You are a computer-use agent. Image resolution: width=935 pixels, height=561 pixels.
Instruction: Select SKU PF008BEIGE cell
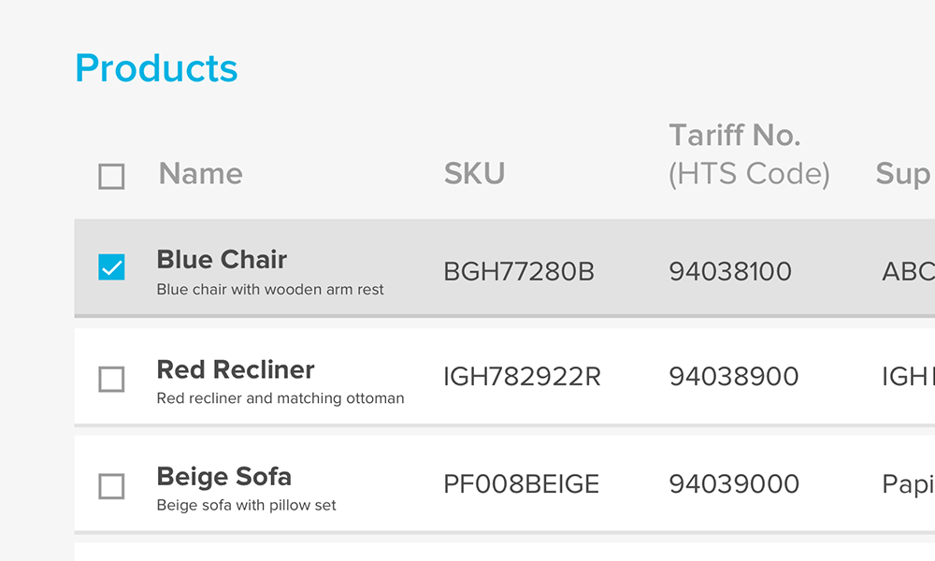click(x=521, y=483)
